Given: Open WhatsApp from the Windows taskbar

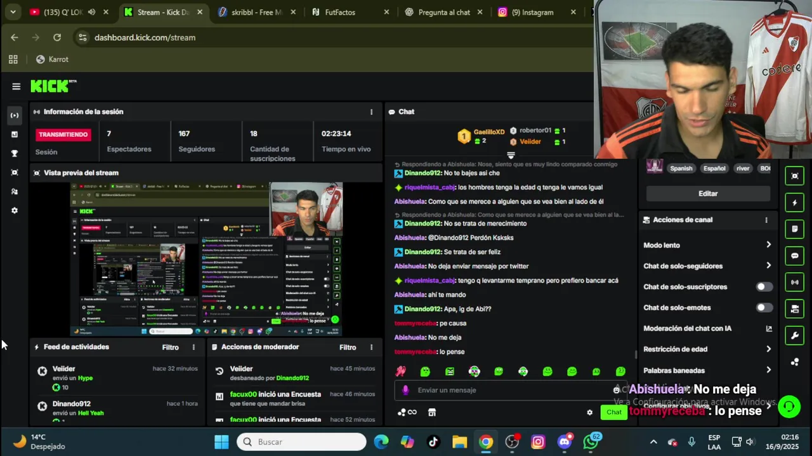Looking at the screenshot, I should (592, 441).
